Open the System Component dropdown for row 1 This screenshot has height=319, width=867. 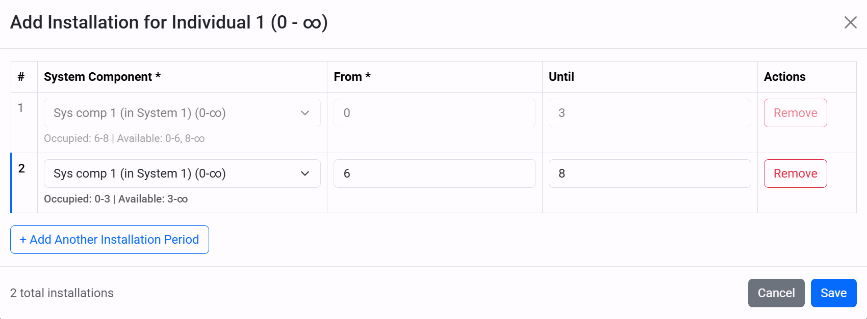(x=182, y=112)
